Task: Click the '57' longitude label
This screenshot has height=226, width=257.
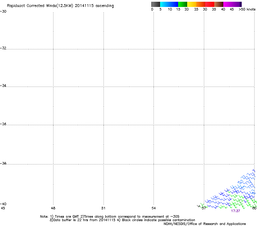Action: [204, 208]
